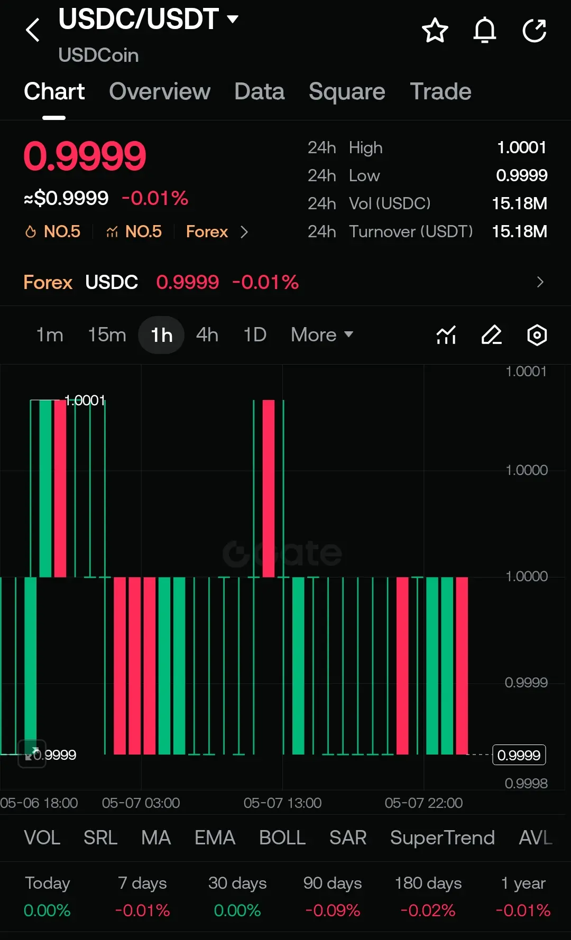Tap the expand chart icon at bottom left
Viewport: 571px width, 940px height.
[32, 753]
